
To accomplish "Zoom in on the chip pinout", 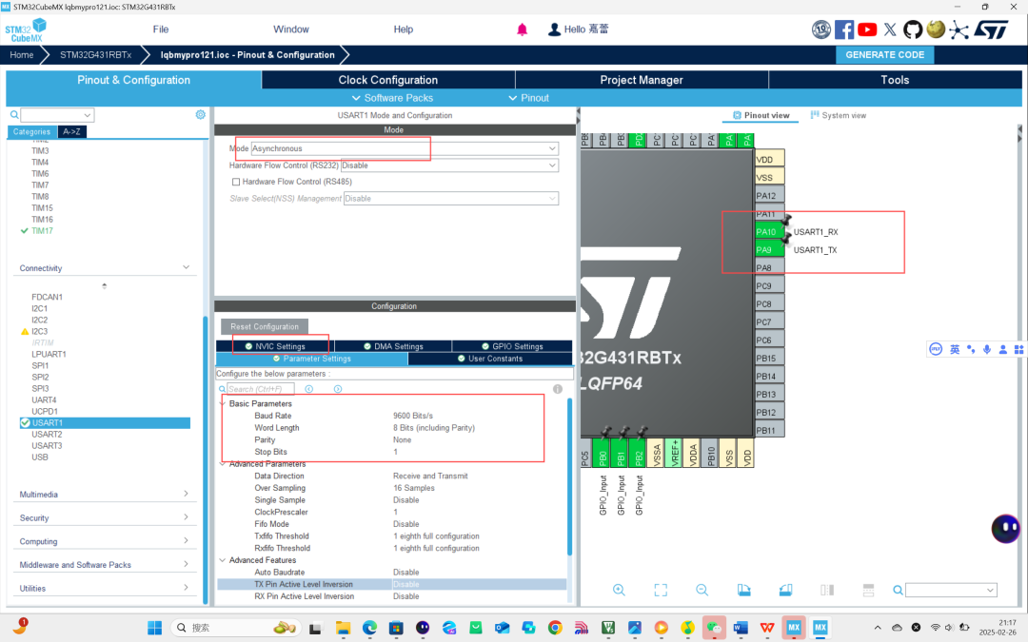I will click(x=619, y=590).
